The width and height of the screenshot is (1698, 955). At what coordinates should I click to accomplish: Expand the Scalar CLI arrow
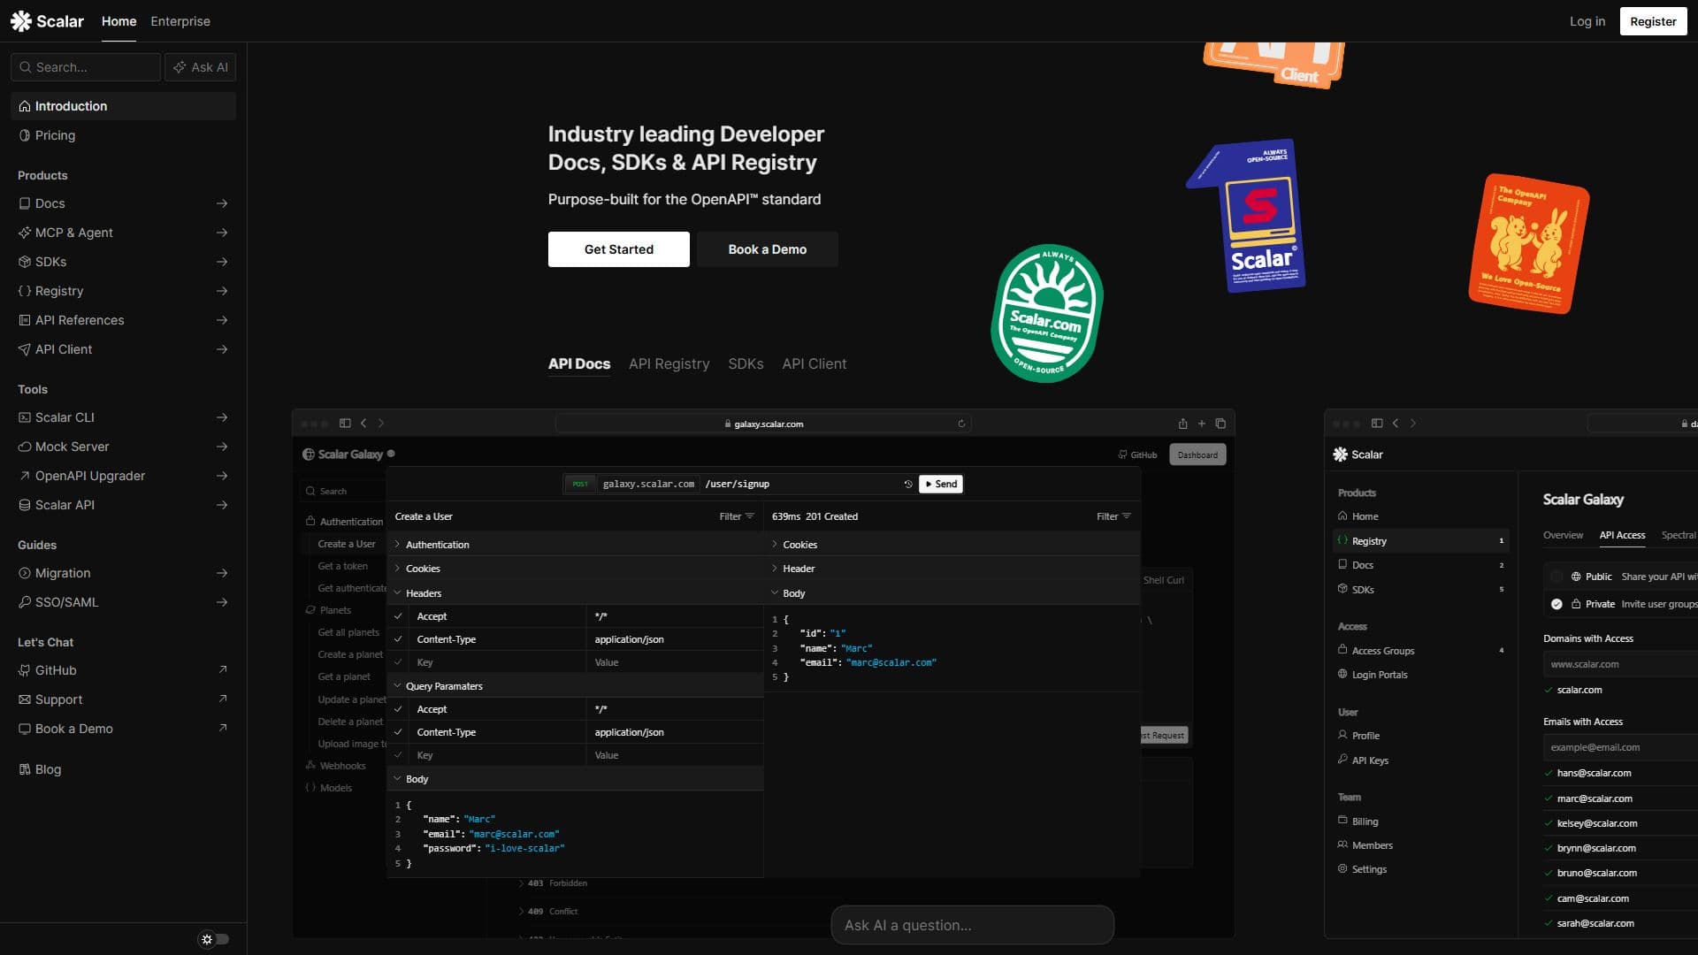point(222,417)
